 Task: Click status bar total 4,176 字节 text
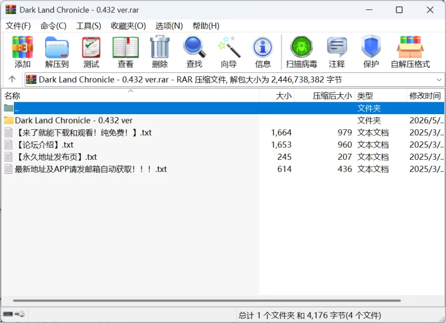[309, 315]
